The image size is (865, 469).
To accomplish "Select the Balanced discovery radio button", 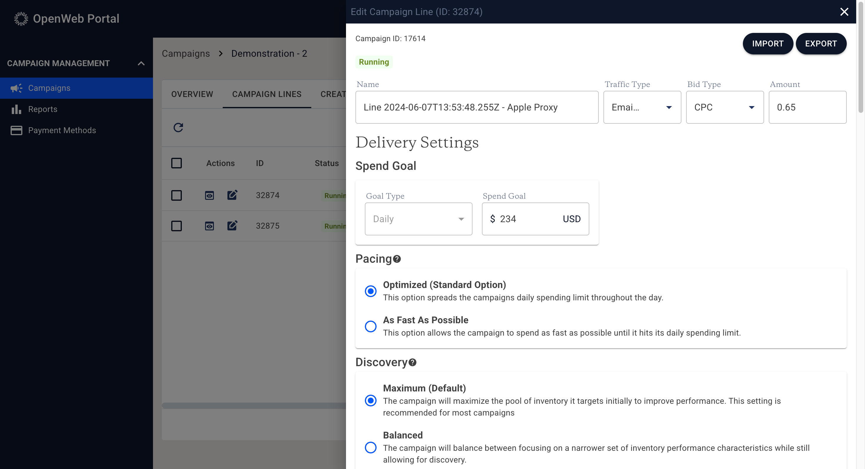I will coord(370,447).
